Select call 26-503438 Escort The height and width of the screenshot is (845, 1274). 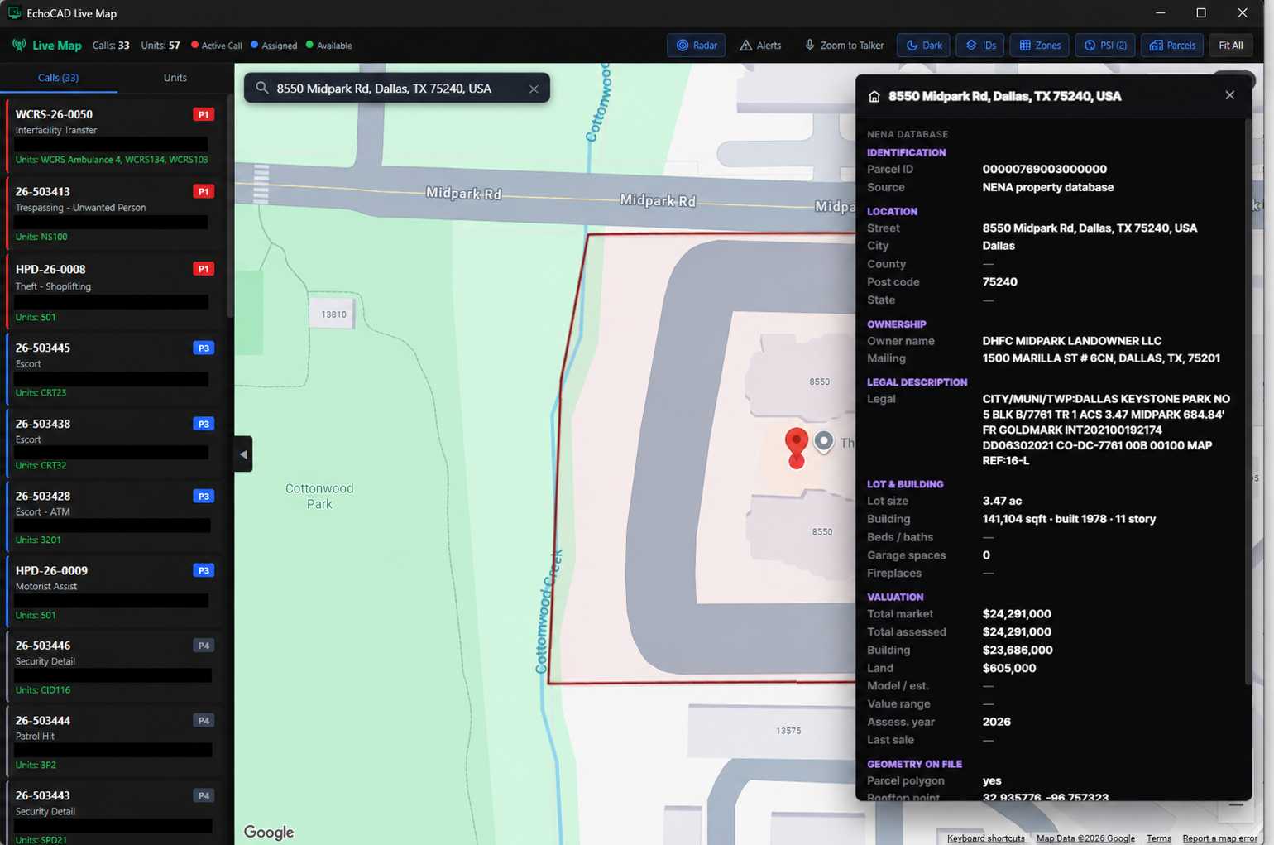(x=113, y=443)
